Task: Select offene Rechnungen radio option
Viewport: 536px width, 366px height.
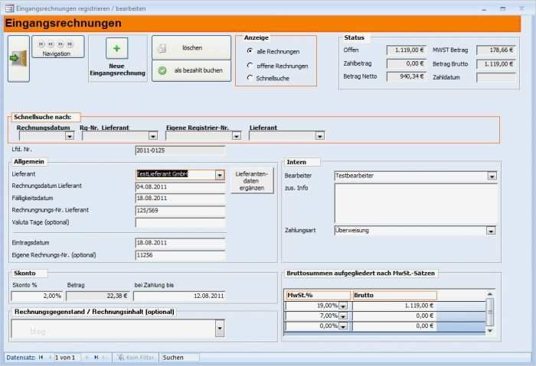Action: coord(250,65)
